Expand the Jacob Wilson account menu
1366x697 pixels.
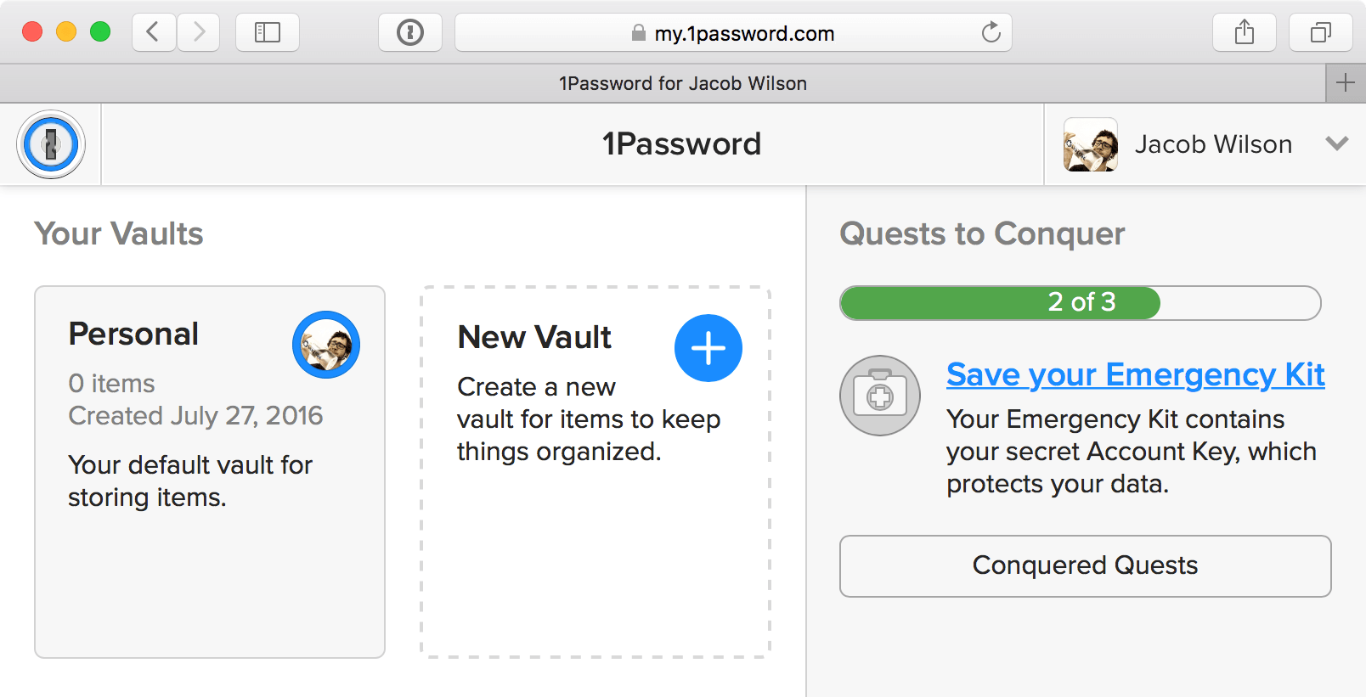click(1336, 143)
